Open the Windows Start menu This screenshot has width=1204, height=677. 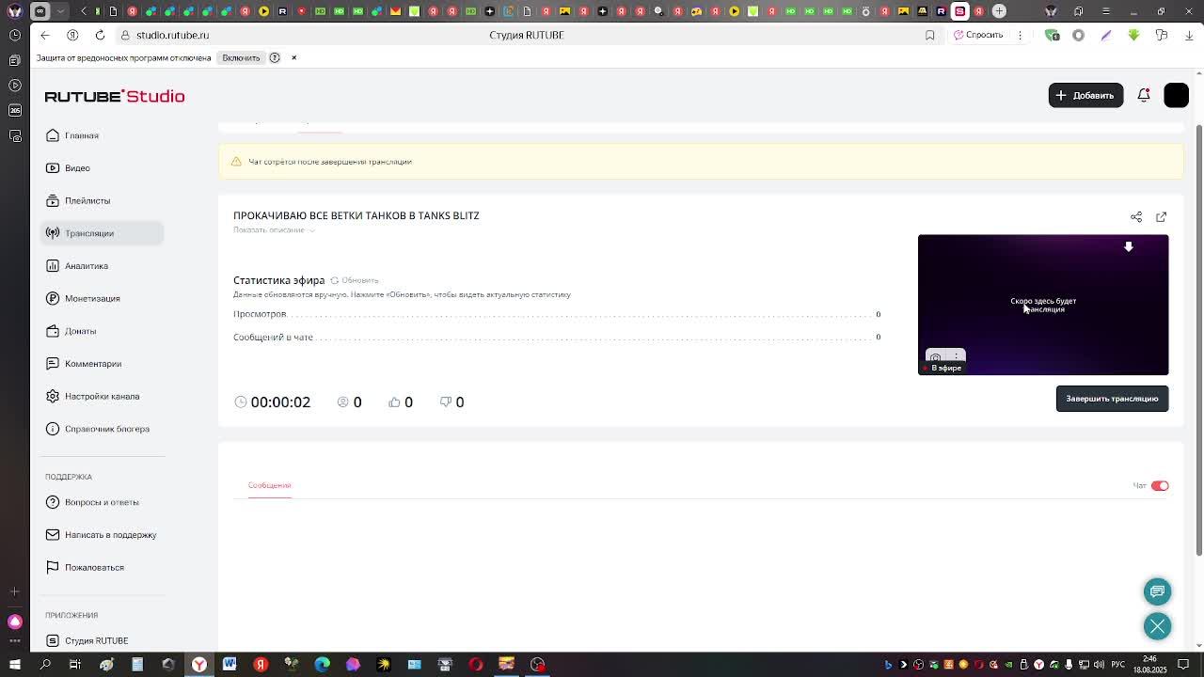pos(14,665)
